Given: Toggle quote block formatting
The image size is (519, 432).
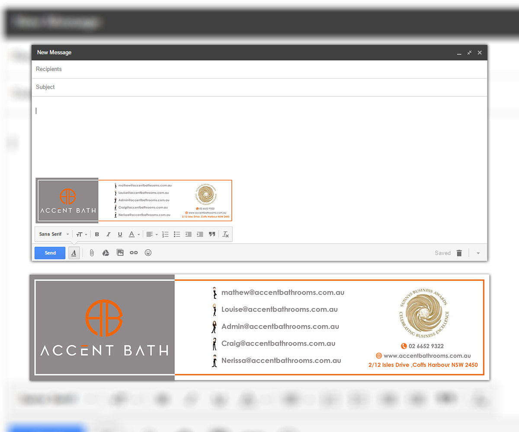Looking at the screenshot, I should pos(212,234).
